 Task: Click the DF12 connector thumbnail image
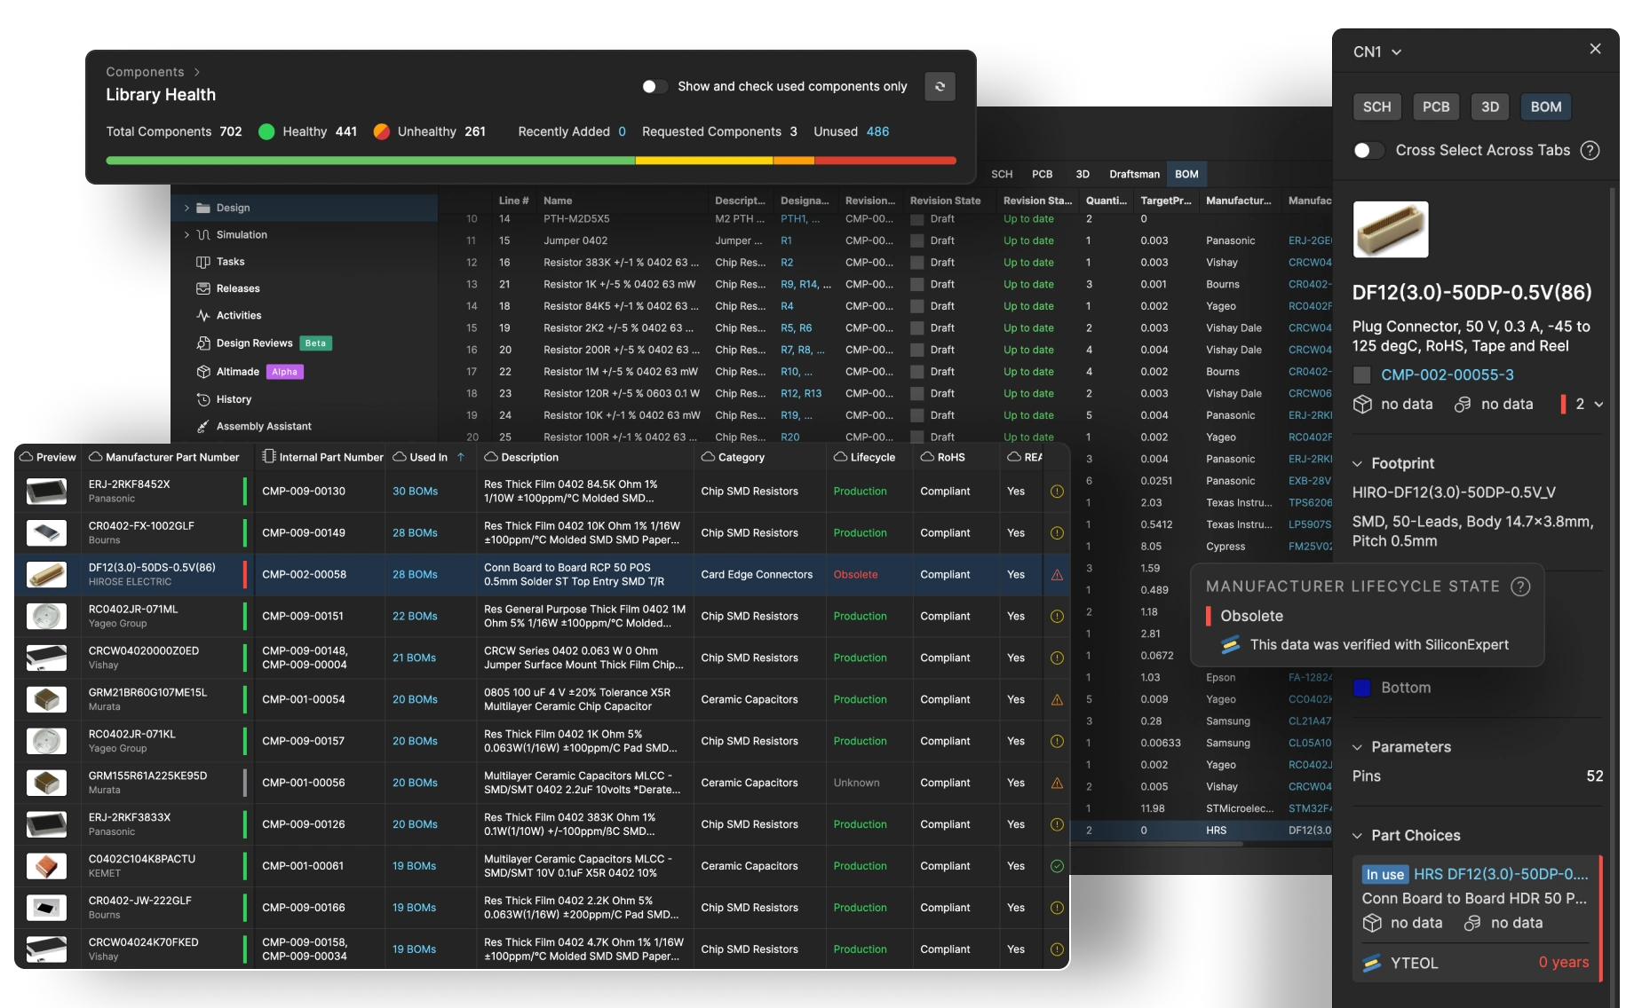(x=1390, y=229)
